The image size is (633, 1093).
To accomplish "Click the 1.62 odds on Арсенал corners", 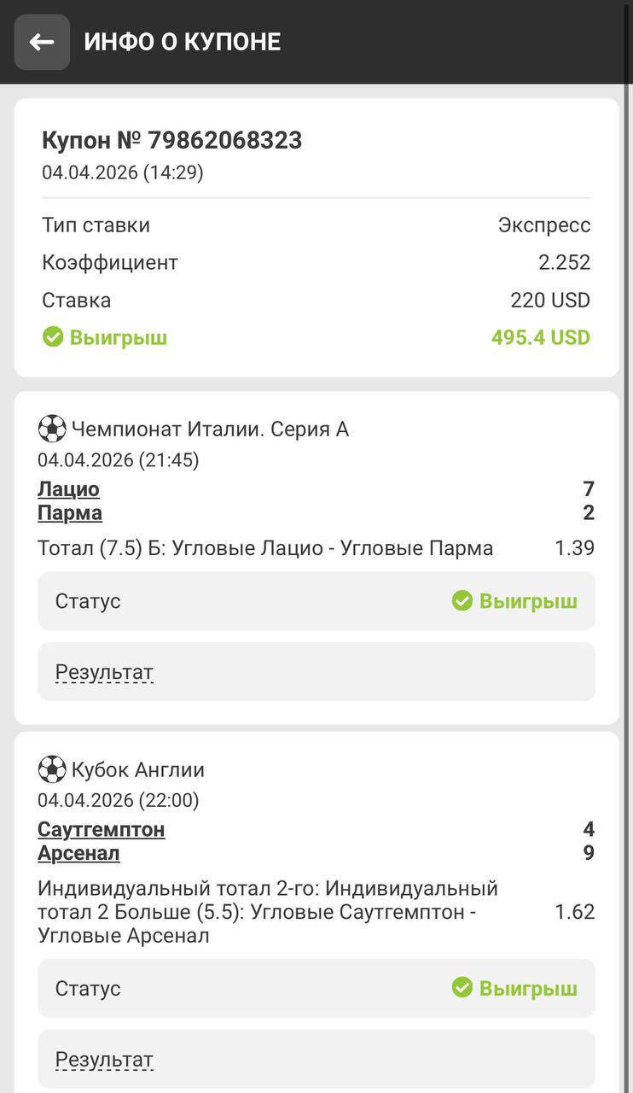I will pos(574,912).
